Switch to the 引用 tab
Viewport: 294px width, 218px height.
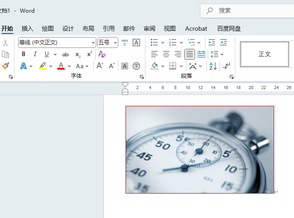tap(109, 29)
